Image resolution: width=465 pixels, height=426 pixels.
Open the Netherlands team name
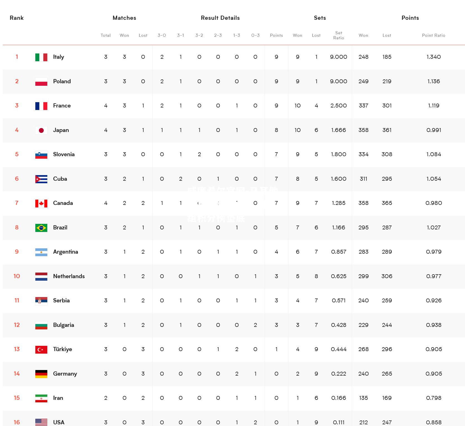tap(69, 276)
